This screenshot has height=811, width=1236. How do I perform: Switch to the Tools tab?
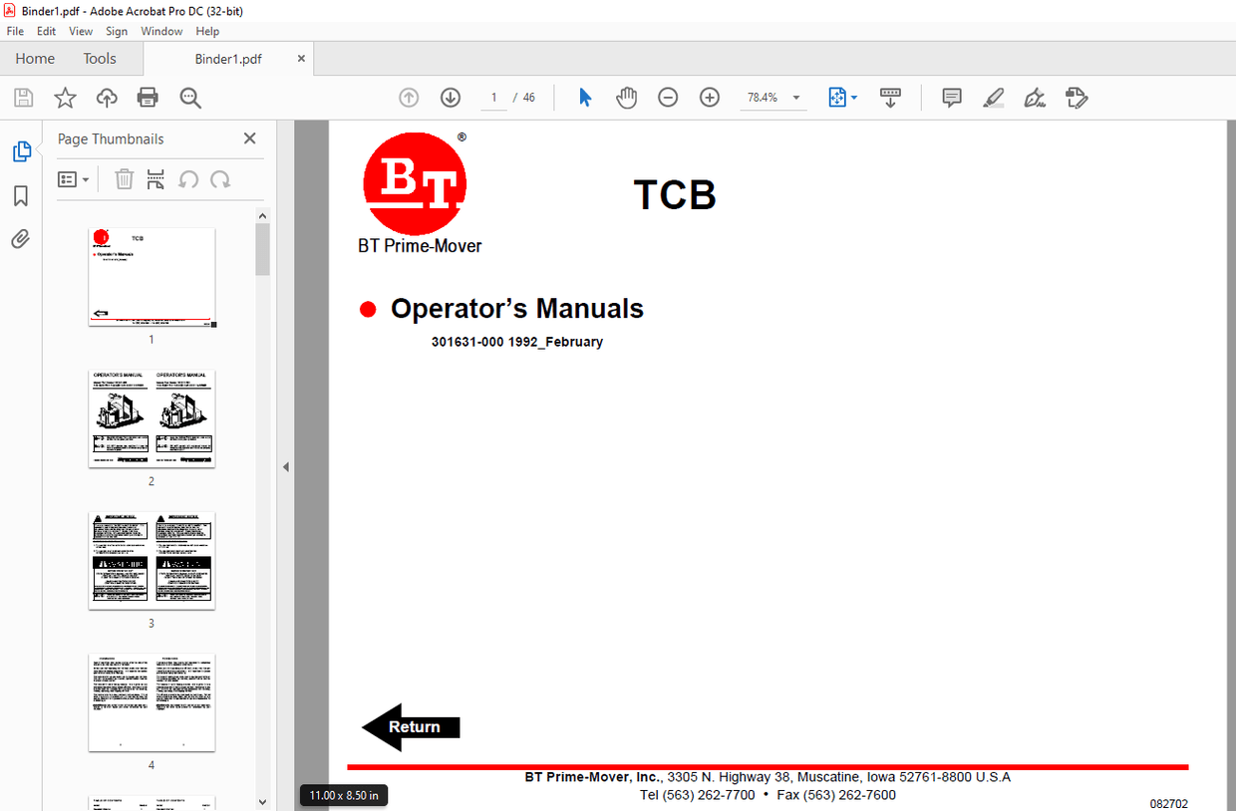pos(100,59)
